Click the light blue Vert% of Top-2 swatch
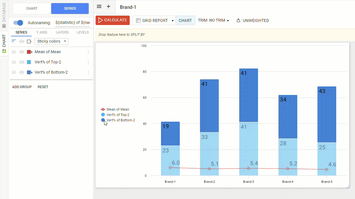Screen dimensions: 355x199 coord(29,62)
